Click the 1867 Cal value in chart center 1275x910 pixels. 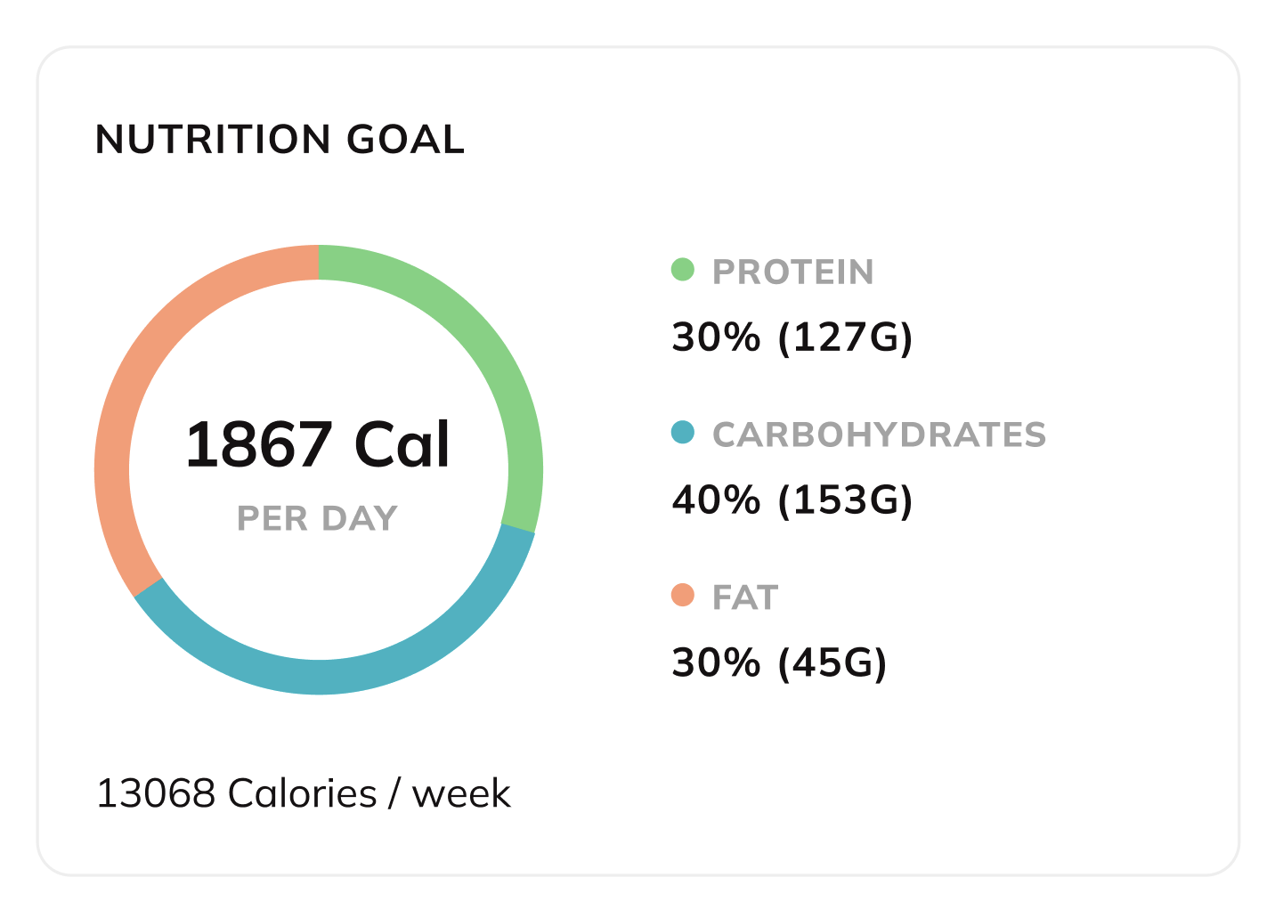tap(318, 444)
